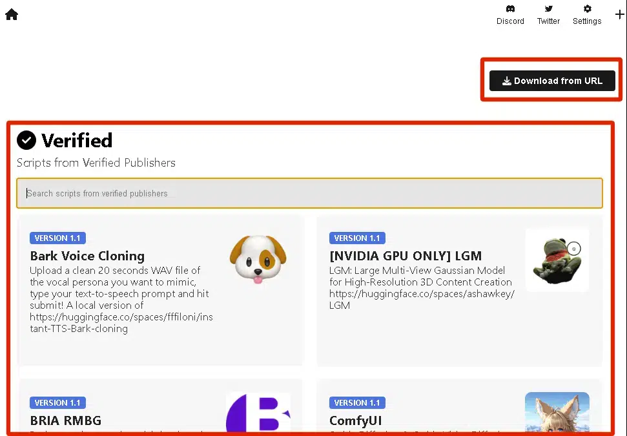Open the Discord link icon

[x=510, y=9]
